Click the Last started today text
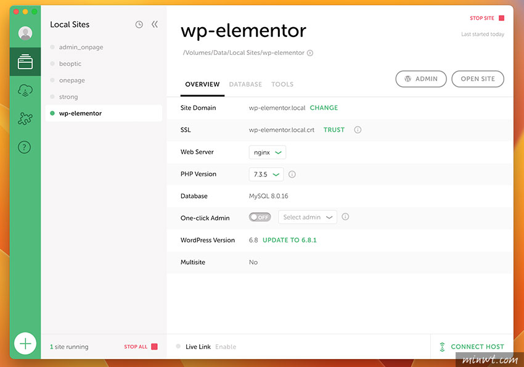 point(483,34)
